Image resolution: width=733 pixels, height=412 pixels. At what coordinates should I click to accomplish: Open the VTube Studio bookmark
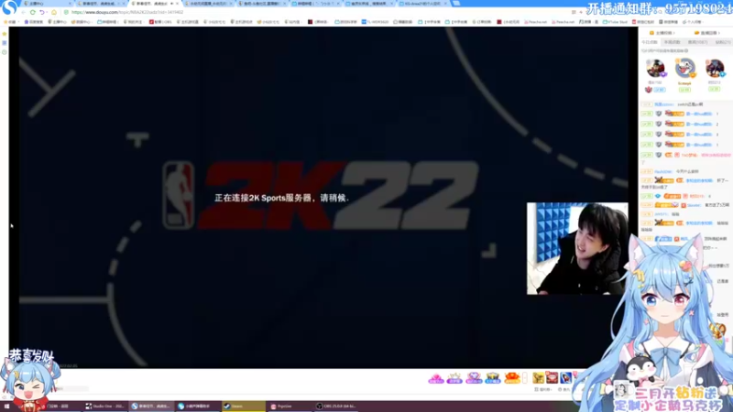(x=615, y=22)
